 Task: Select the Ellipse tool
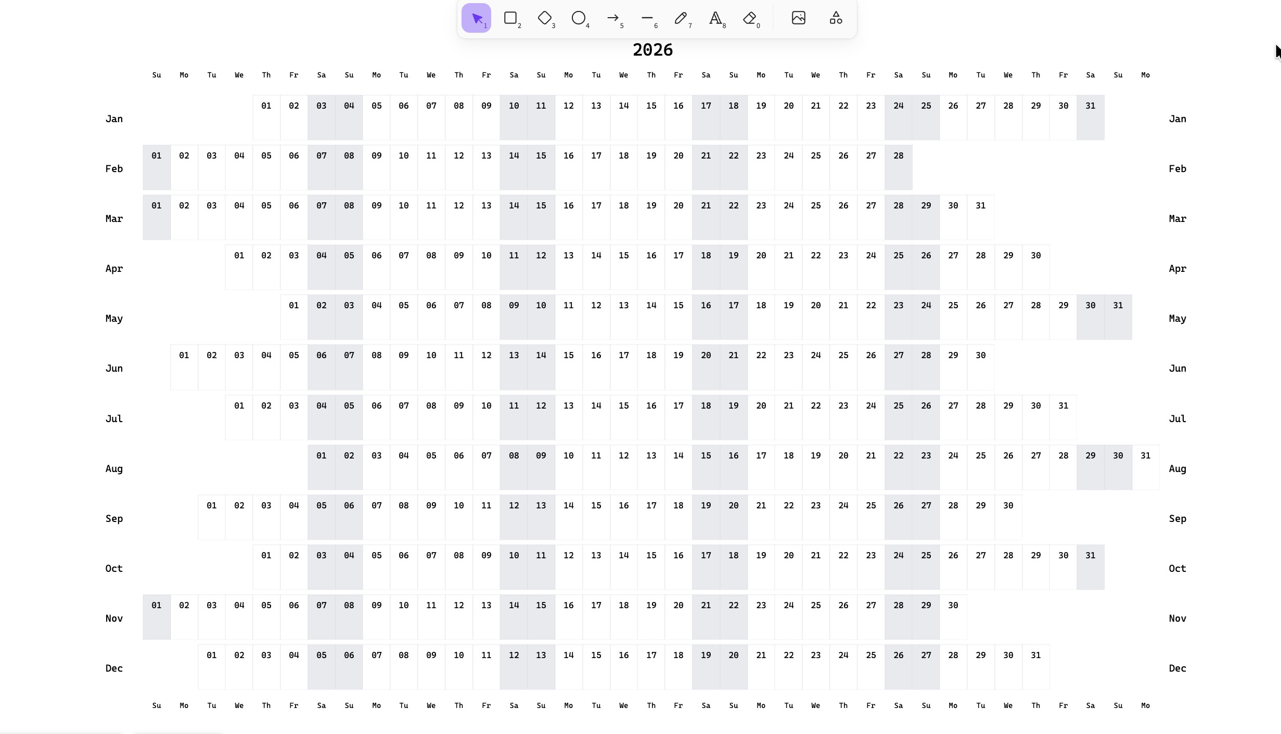pyautogui.click(x=578, y=18)
